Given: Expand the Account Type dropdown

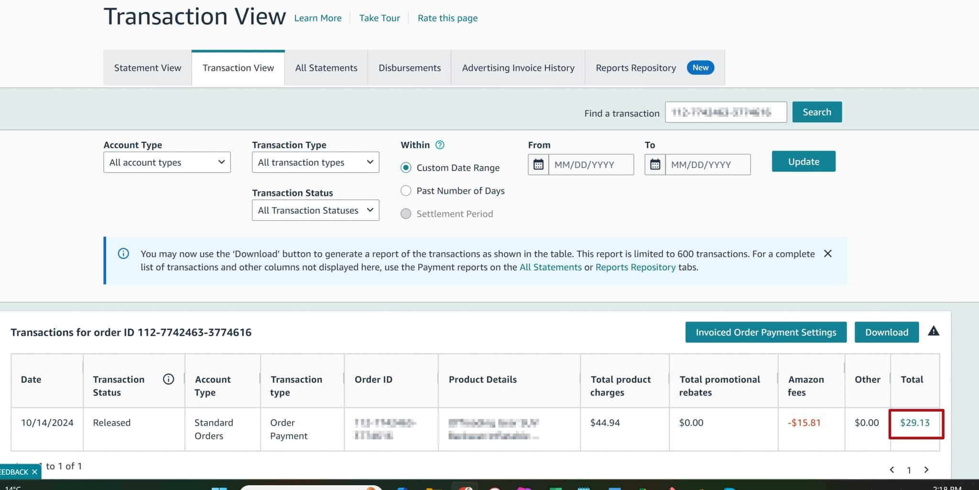Looking at the screenshot, I should [167, 162].
